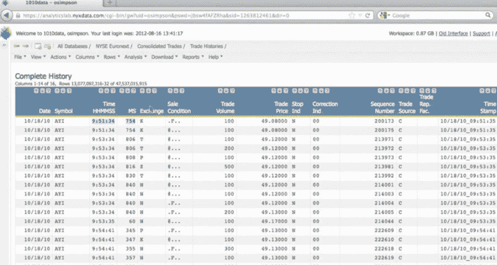Click the Old Interface link
This screenshot has height=265, width=497.
point(454,33)
